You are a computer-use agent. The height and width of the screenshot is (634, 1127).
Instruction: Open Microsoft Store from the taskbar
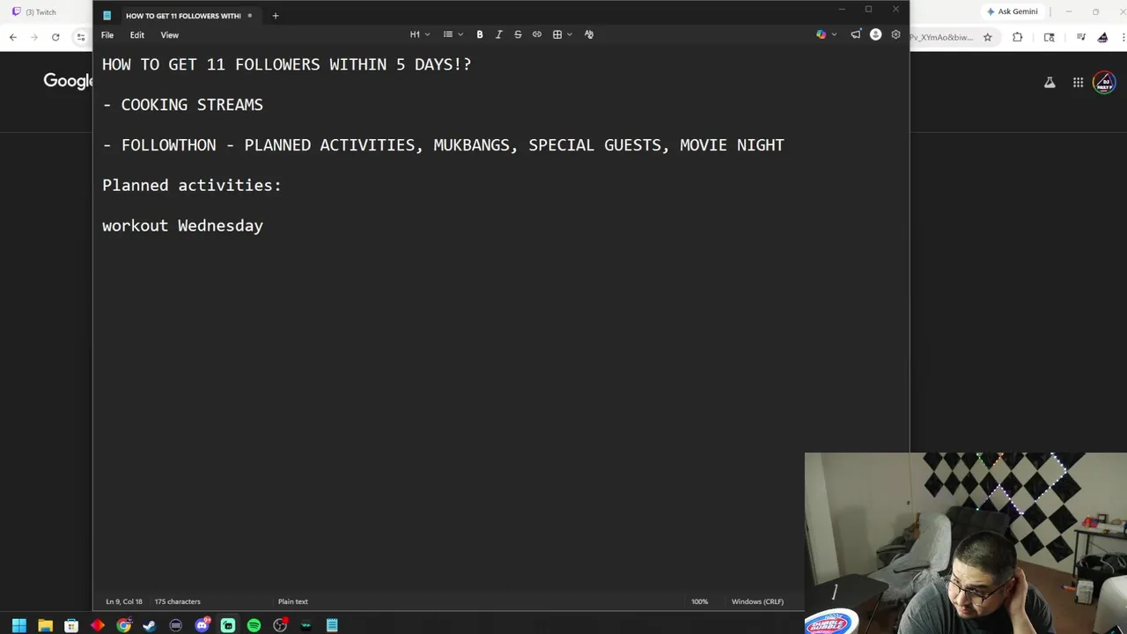(71, 625)
